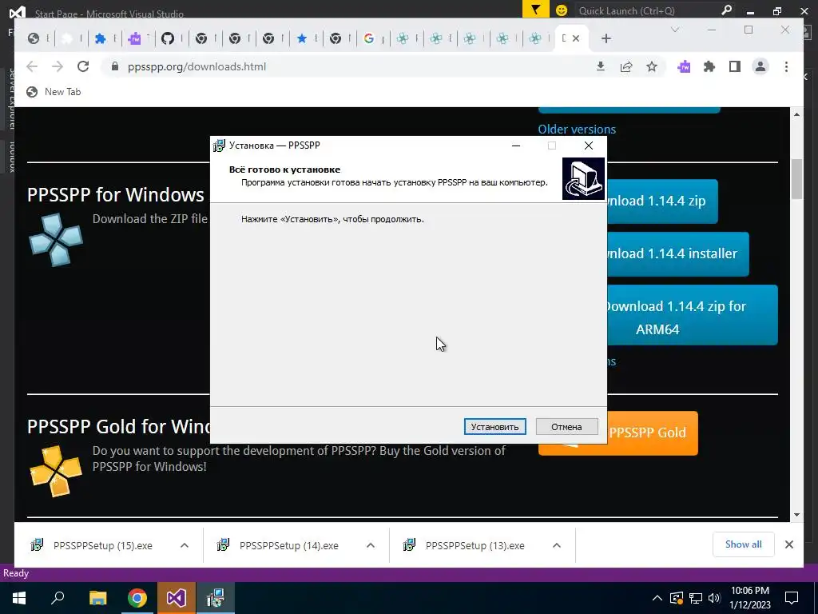This screenshot has height=614, width=818.
Task: Open Visual Studio's notification flag icon
Action: (x=535, y=10)
